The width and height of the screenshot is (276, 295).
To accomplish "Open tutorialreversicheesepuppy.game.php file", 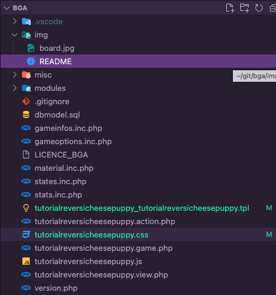I will 104,248.
